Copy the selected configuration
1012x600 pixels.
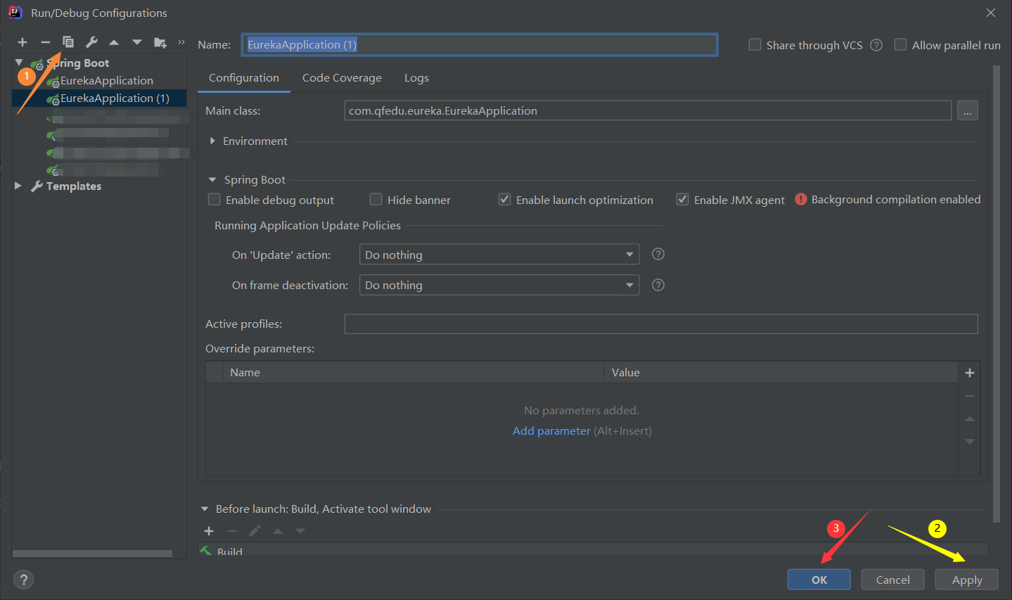click(x=68, y=42)
